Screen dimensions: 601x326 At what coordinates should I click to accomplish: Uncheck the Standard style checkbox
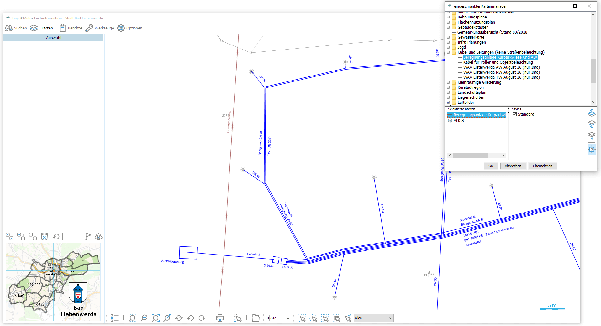(514, 114)
